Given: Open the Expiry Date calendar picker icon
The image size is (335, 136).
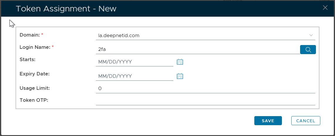Looking at the screenshot, I should click(x=180, y=76).
